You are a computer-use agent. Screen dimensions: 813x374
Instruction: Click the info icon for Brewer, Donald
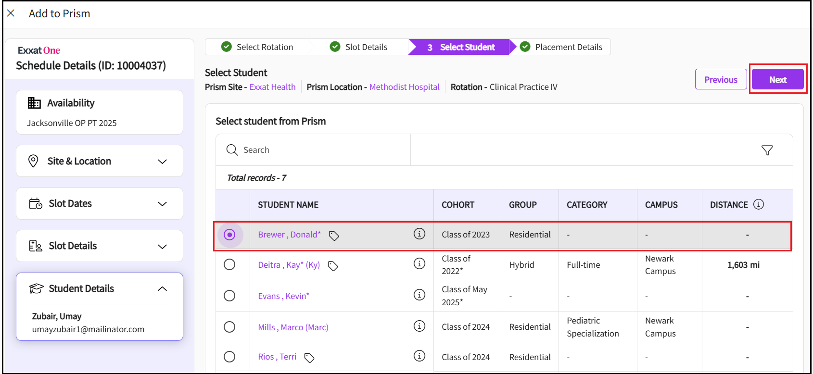[x=419, y=234]
